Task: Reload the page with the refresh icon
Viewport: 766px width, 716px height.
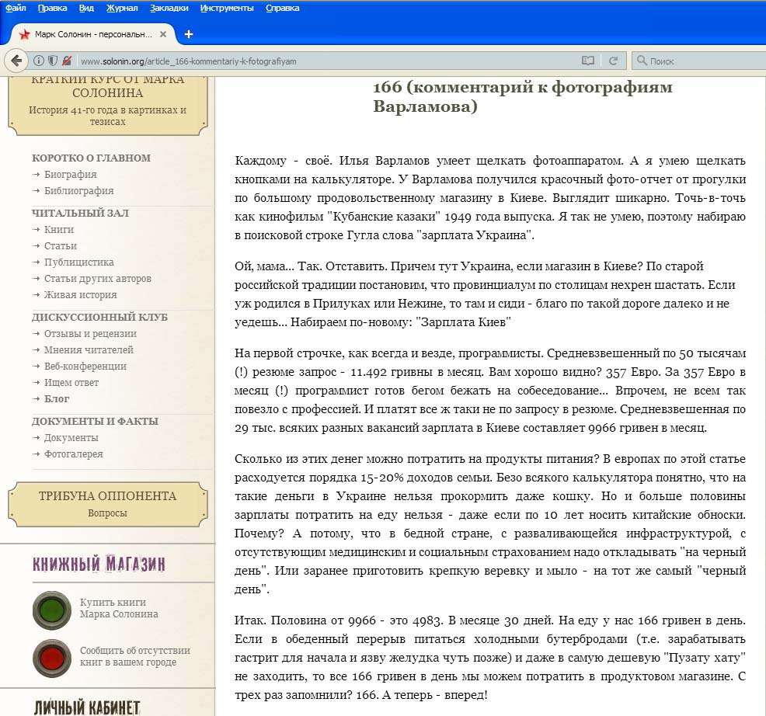Action: point(613,61)
